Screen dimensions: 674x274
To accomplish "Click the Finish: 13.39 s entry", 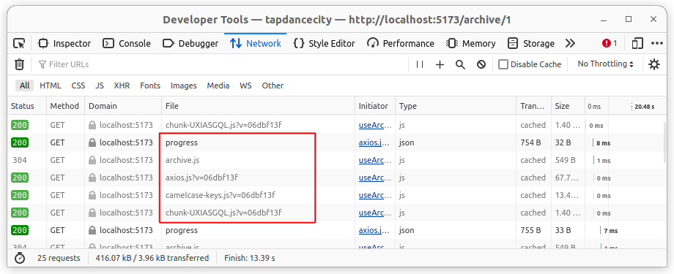I will click(x=250, y=258).
